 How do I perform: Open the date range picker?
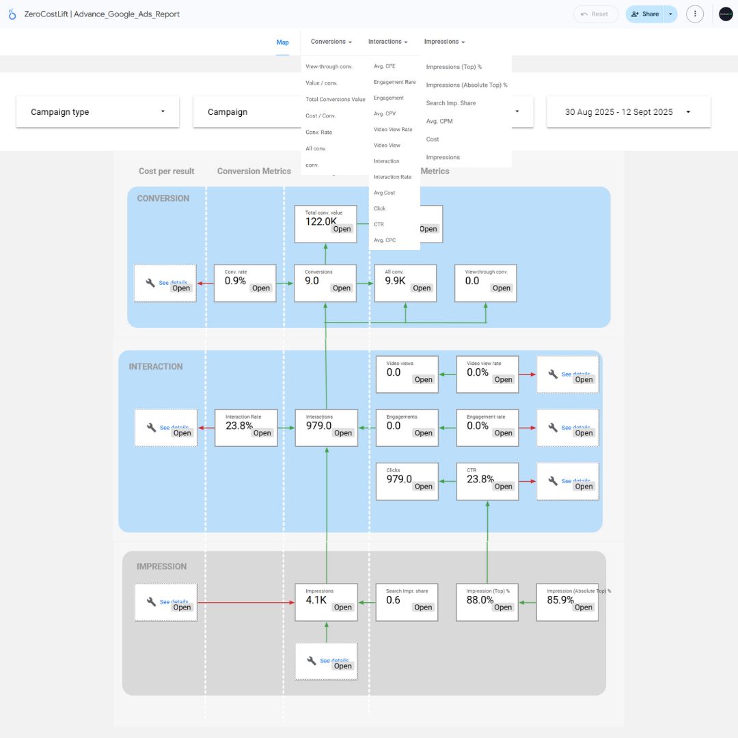tap(628, 112)
